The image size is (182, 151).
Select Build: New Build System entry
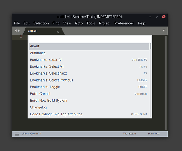[89, 101]
